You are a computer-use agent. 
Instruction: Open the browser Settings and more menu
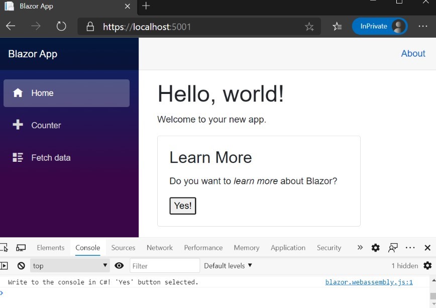(422, 27)
